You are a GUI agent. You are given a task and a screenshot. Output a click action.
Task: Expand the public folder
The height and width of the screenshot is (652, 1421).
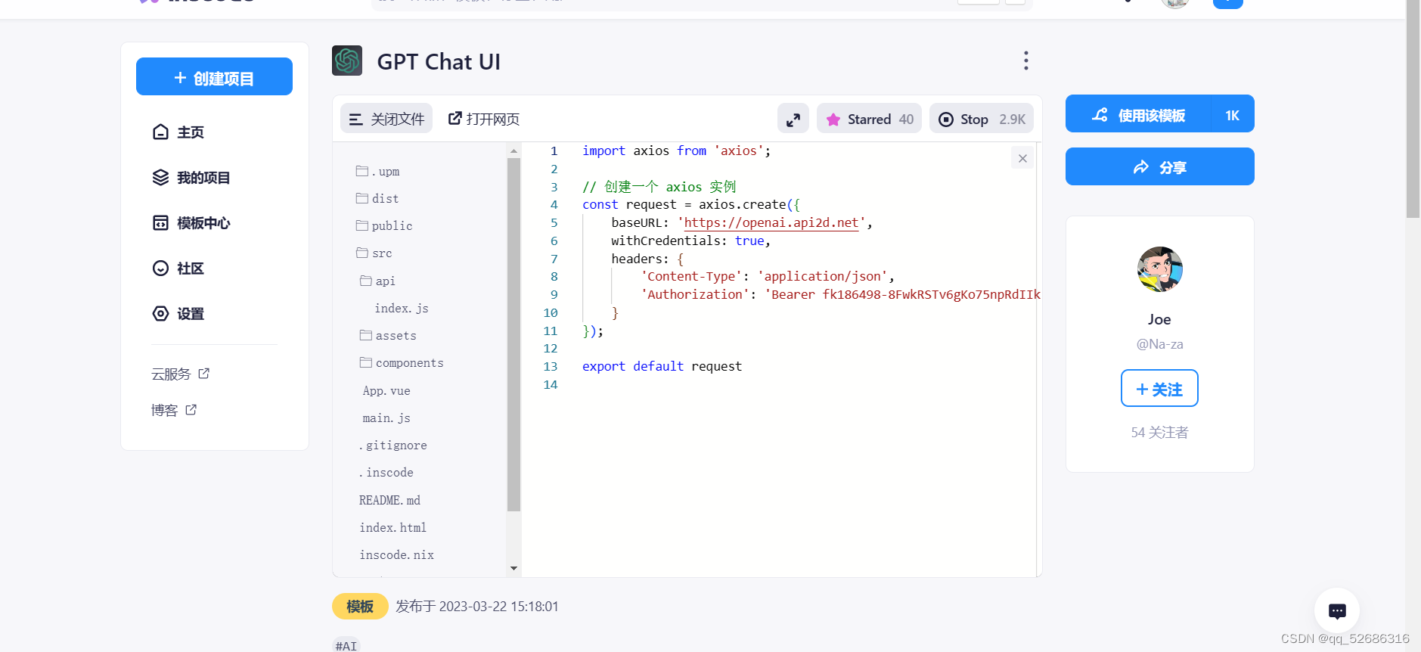pos(384,225)
